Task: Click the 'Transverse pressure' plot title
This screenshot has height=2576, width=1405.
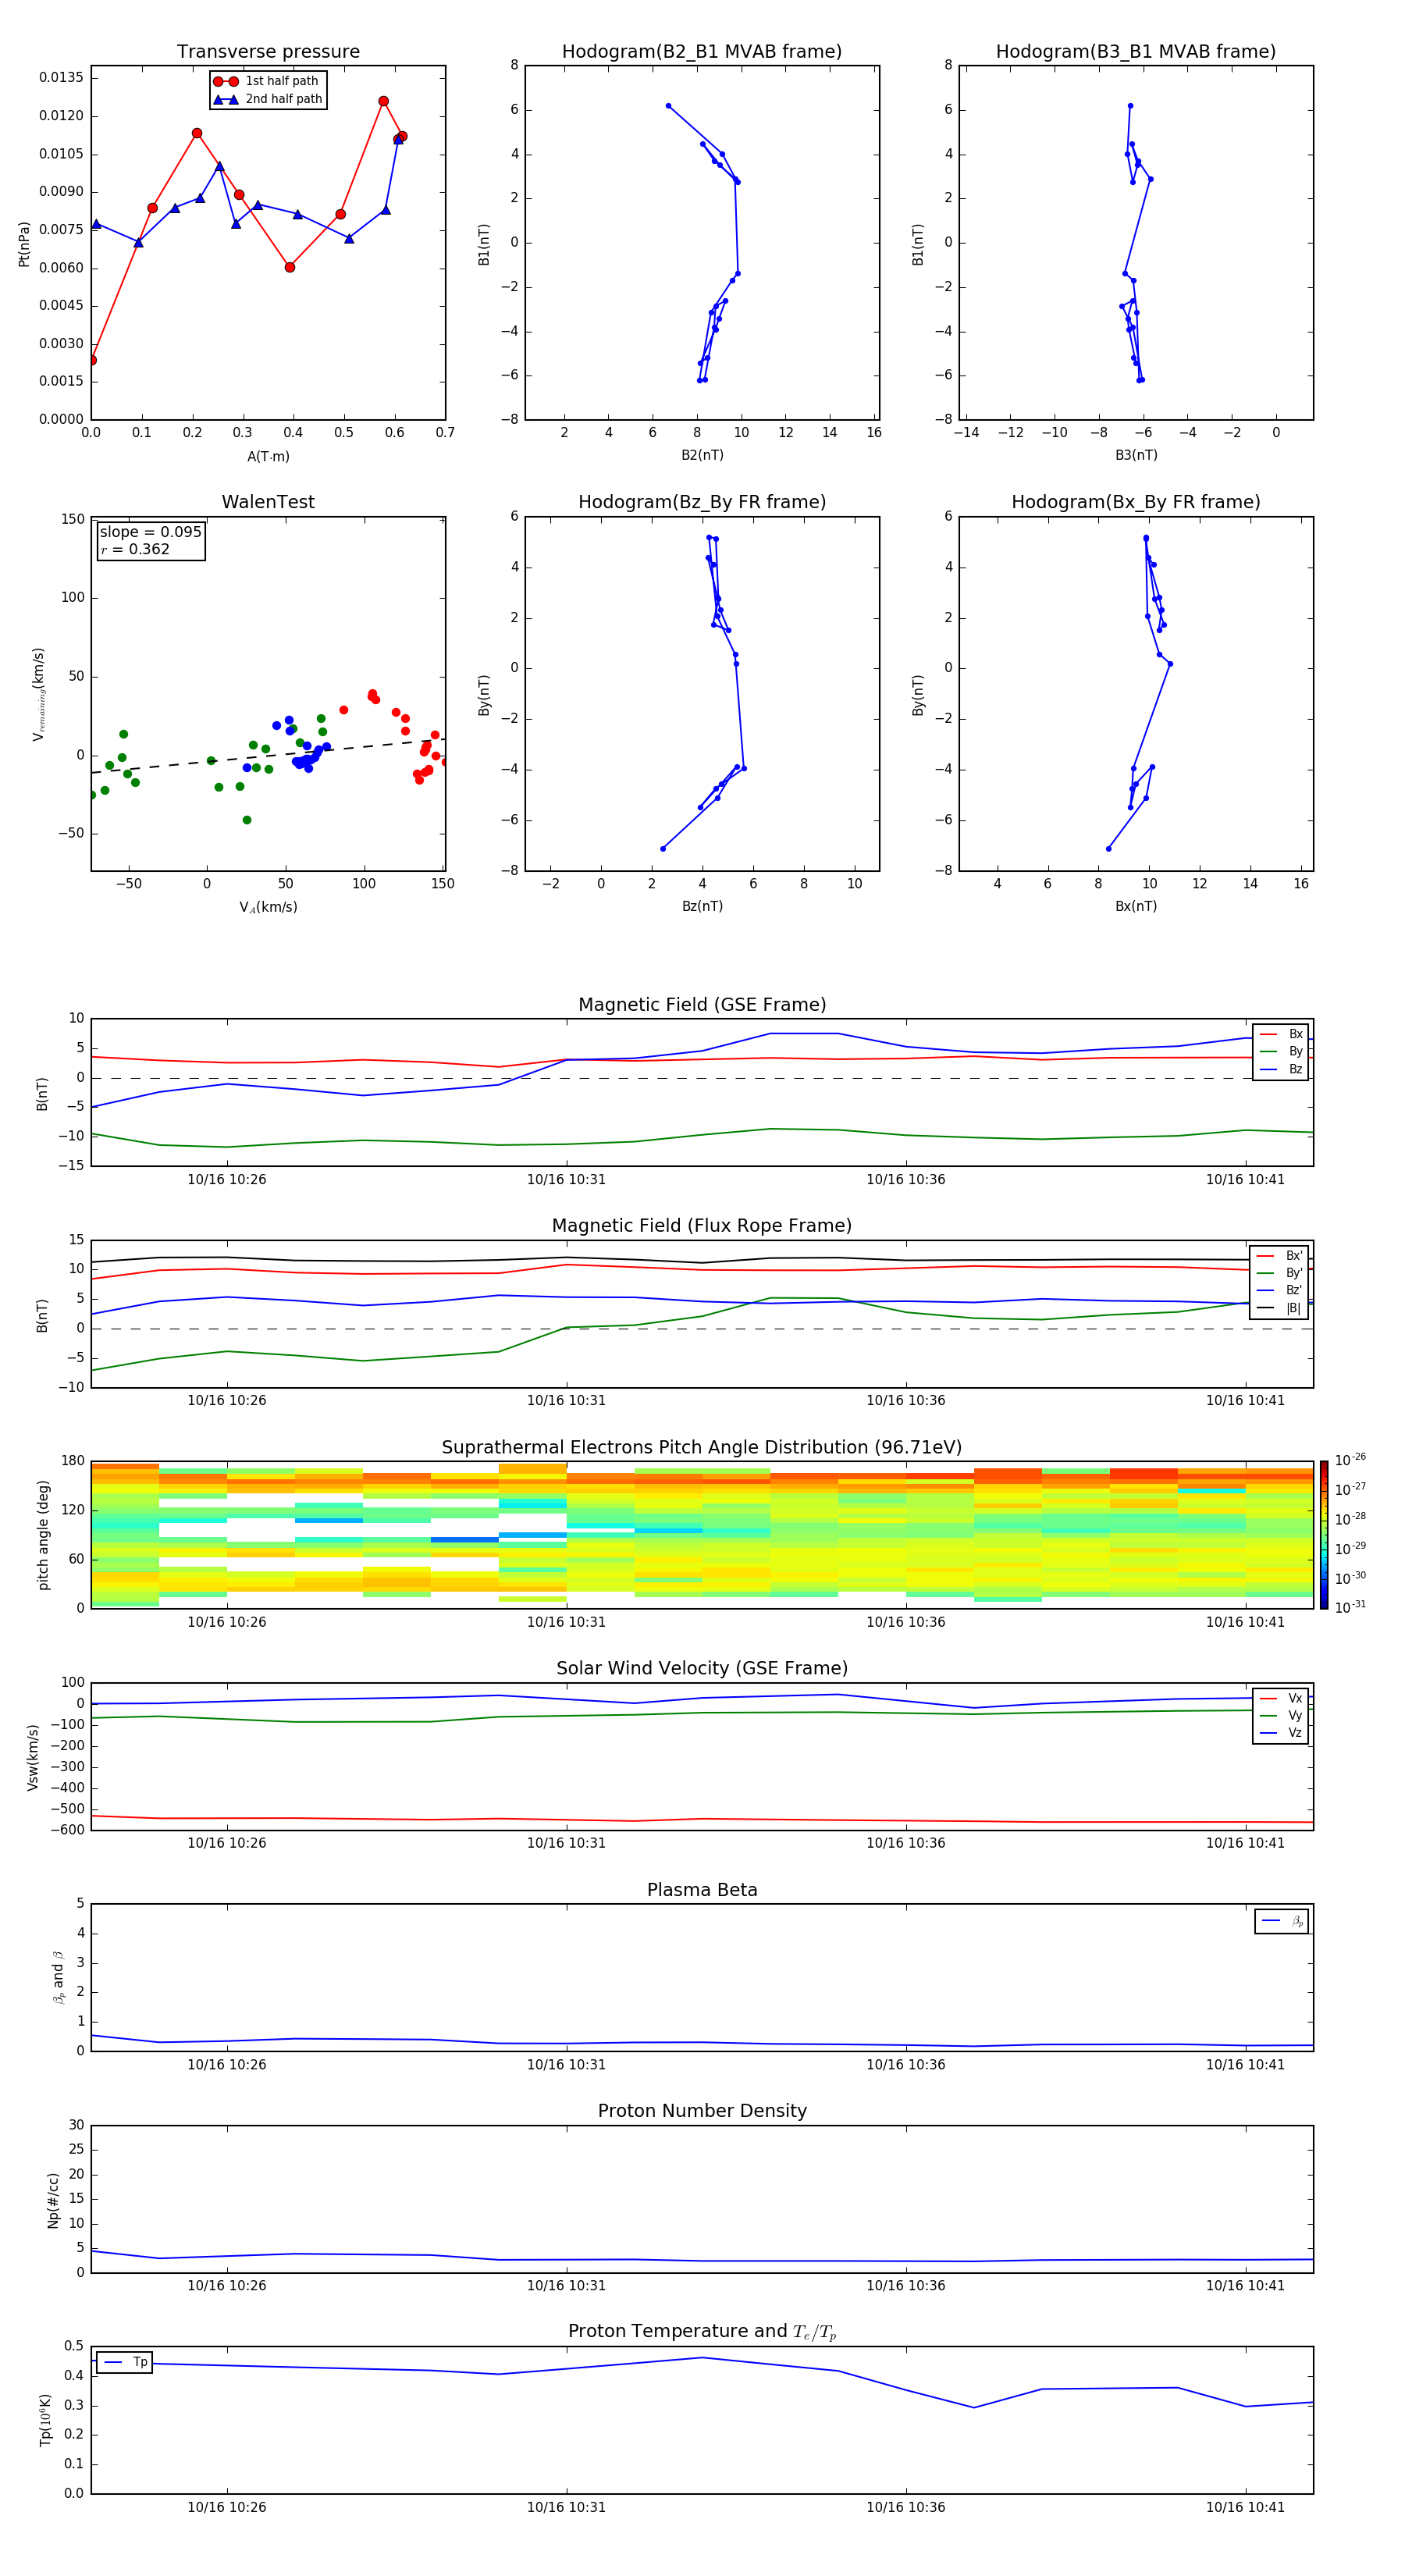Action: [x=268, y=52]
